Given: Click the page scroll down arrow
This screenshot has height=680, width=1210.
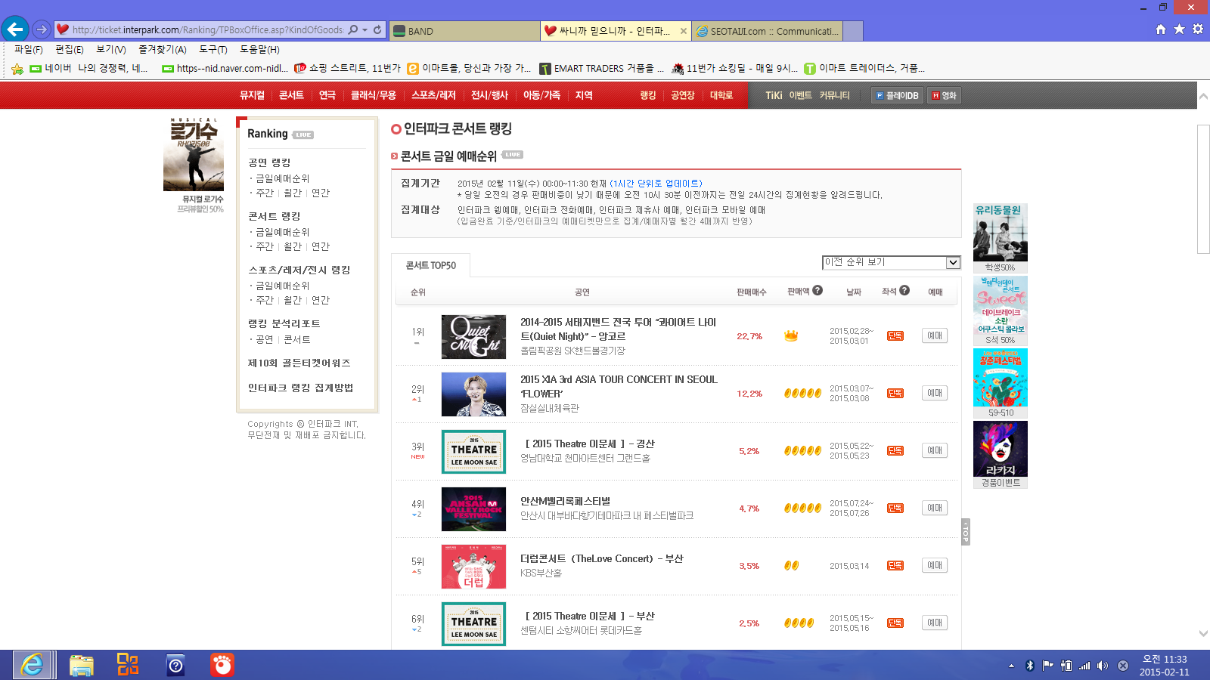Looking at the screenshot, I should (1203, 633).
